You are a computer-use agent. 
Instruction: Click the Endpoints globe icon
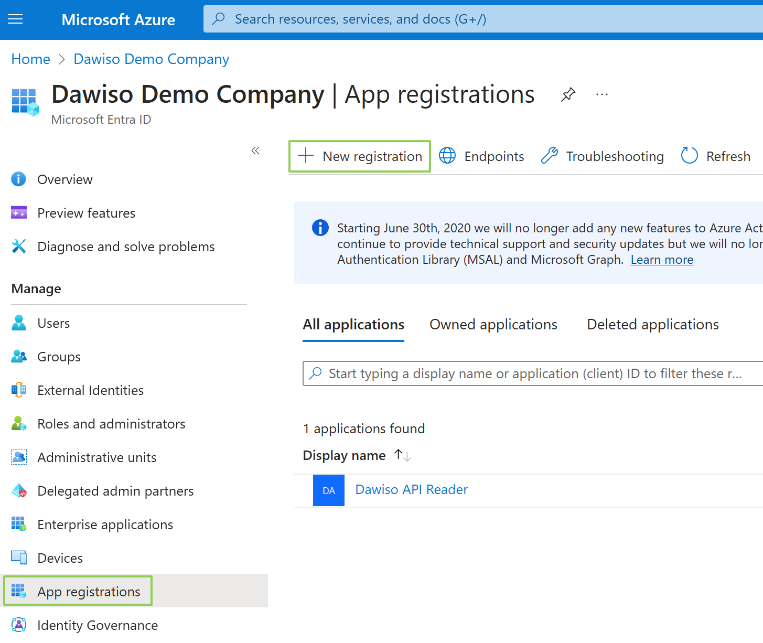pos(447,156)
